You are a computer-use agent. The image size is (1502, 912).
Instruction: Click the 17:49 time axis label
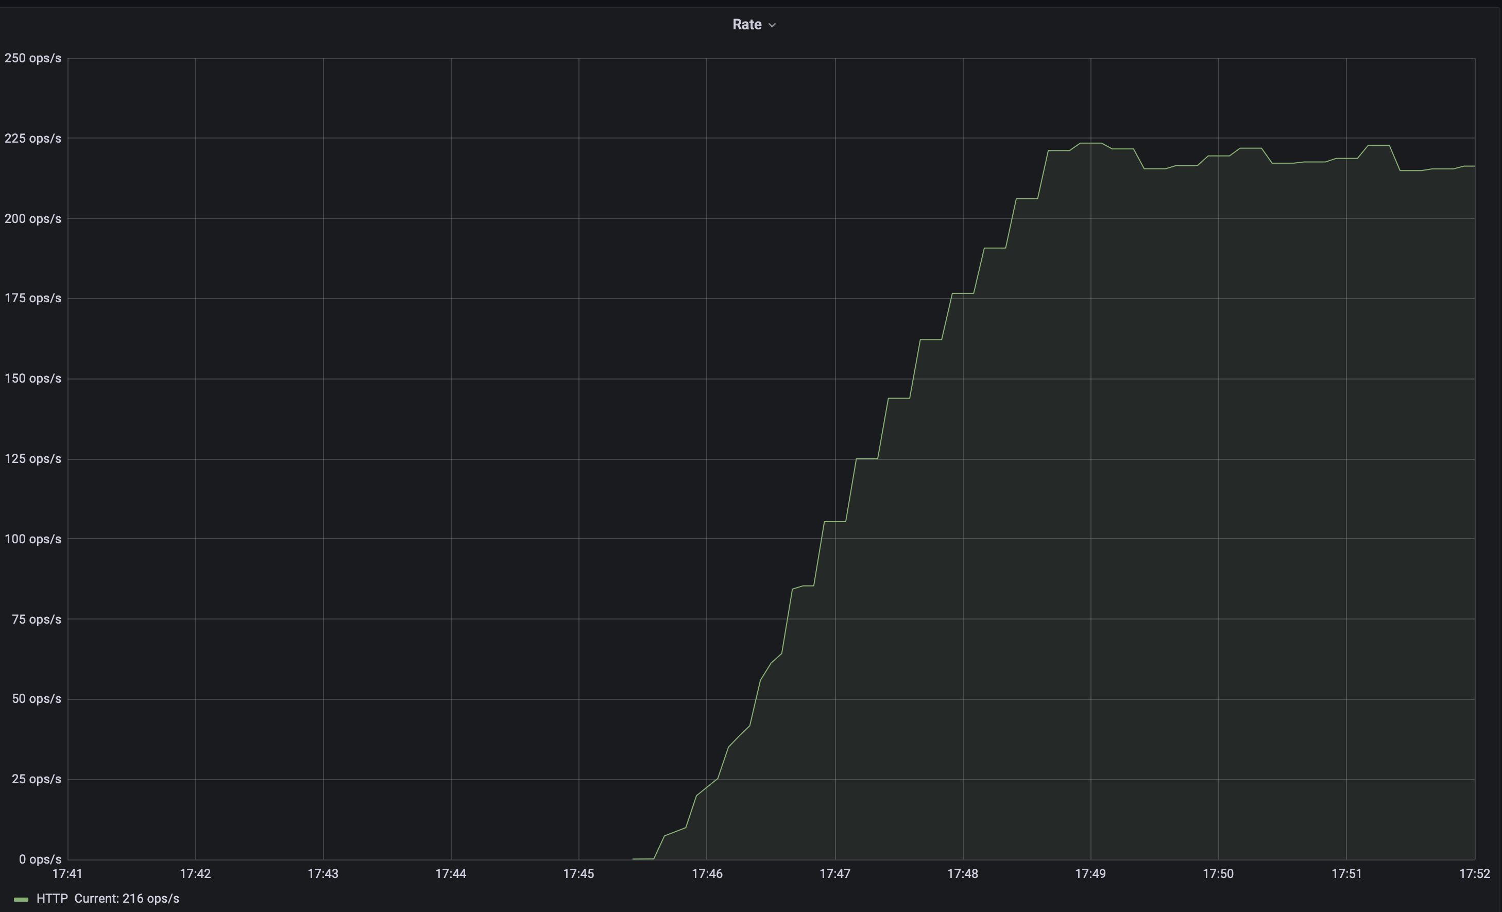click(x=1090, y=873)
